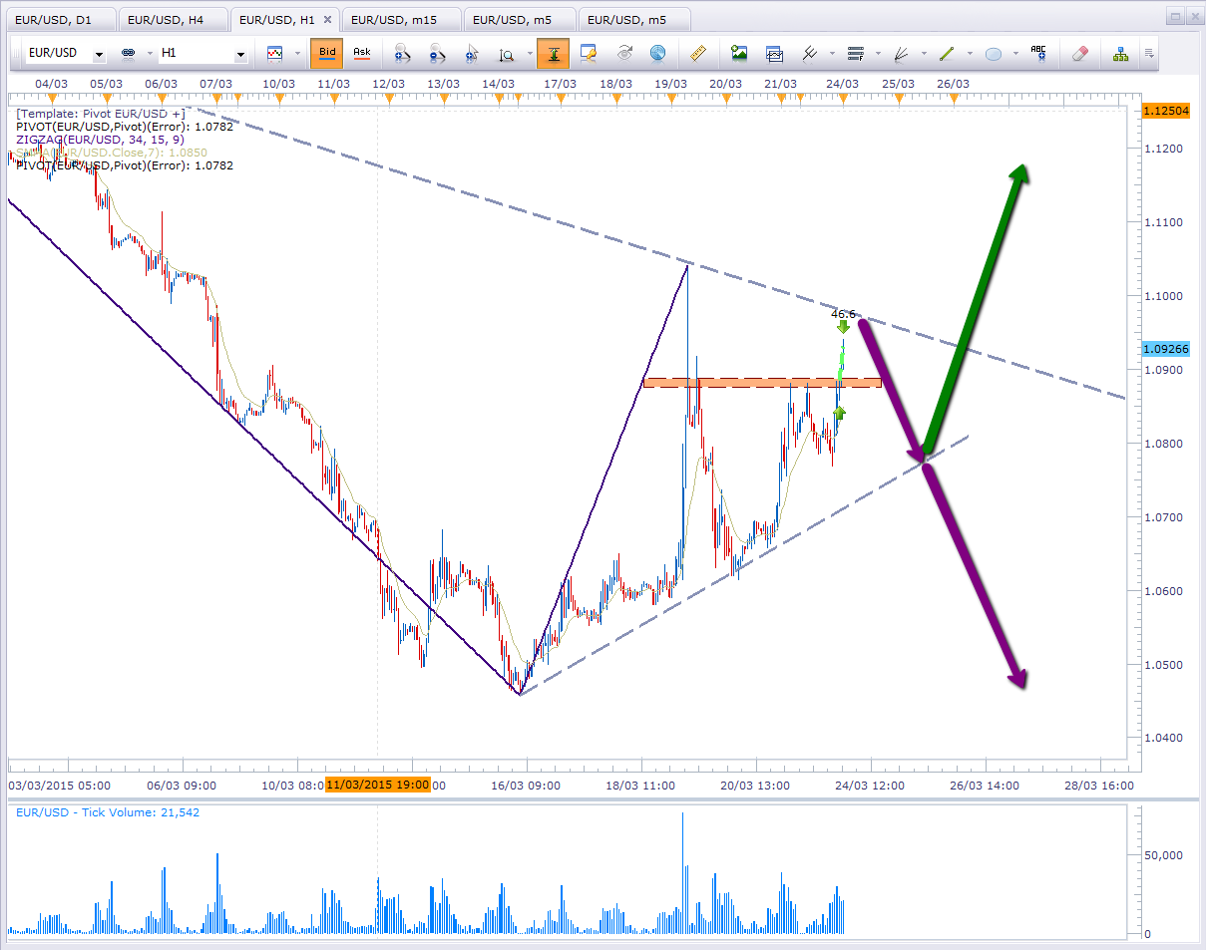
Task: Click the 46.6 label on chart
Action: click(844, 314)
